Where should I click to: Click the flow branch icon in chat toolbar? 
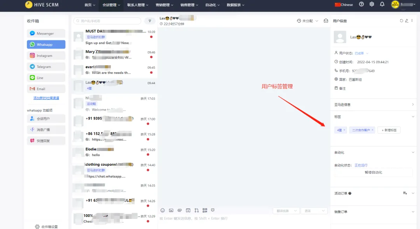click(197, 210)
